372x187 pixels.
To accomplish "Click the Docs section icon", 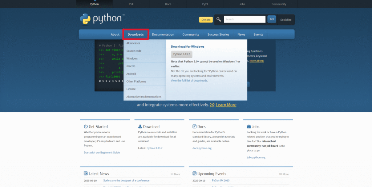I will (194, 127).
